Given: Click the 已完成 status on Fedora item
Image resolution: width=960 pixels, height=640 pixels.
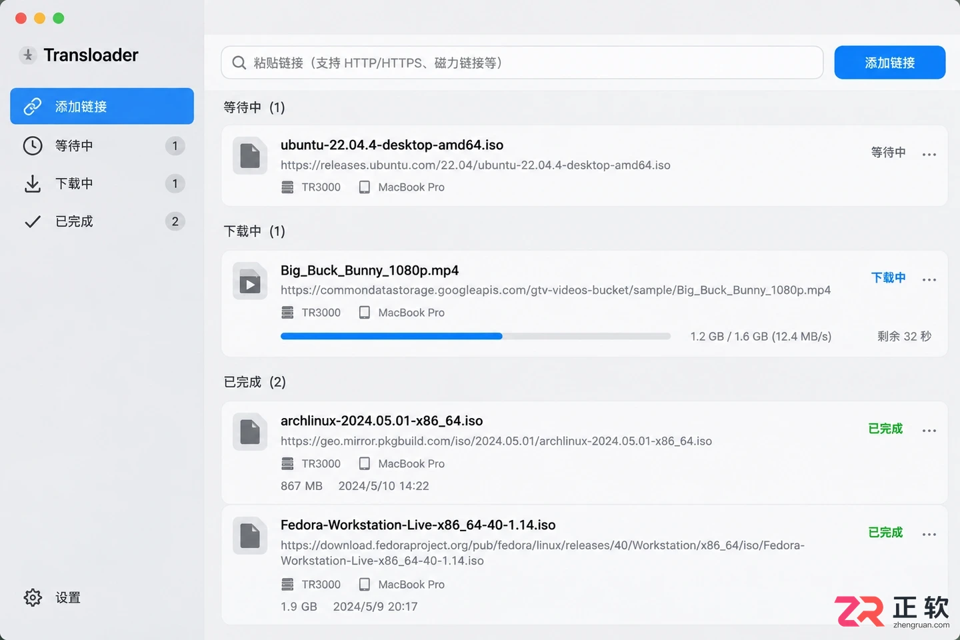Looking at the screenshot, I should [885, 533].
